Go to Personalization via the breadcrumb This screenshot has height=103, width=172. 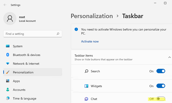(92, 16)
